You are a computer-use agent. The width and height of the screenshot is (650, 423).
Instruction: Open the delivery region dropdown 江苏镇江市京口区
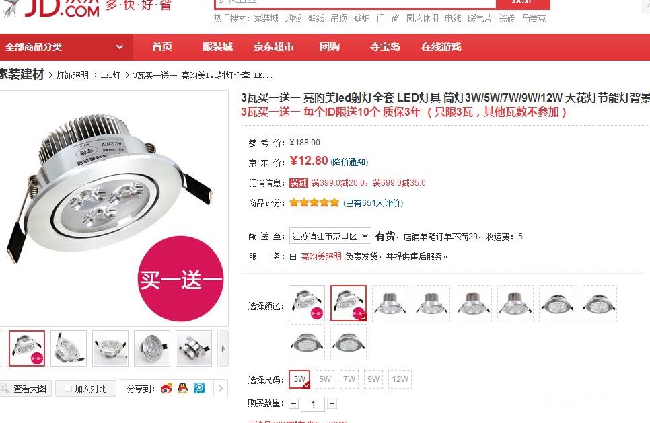point(330,236)
